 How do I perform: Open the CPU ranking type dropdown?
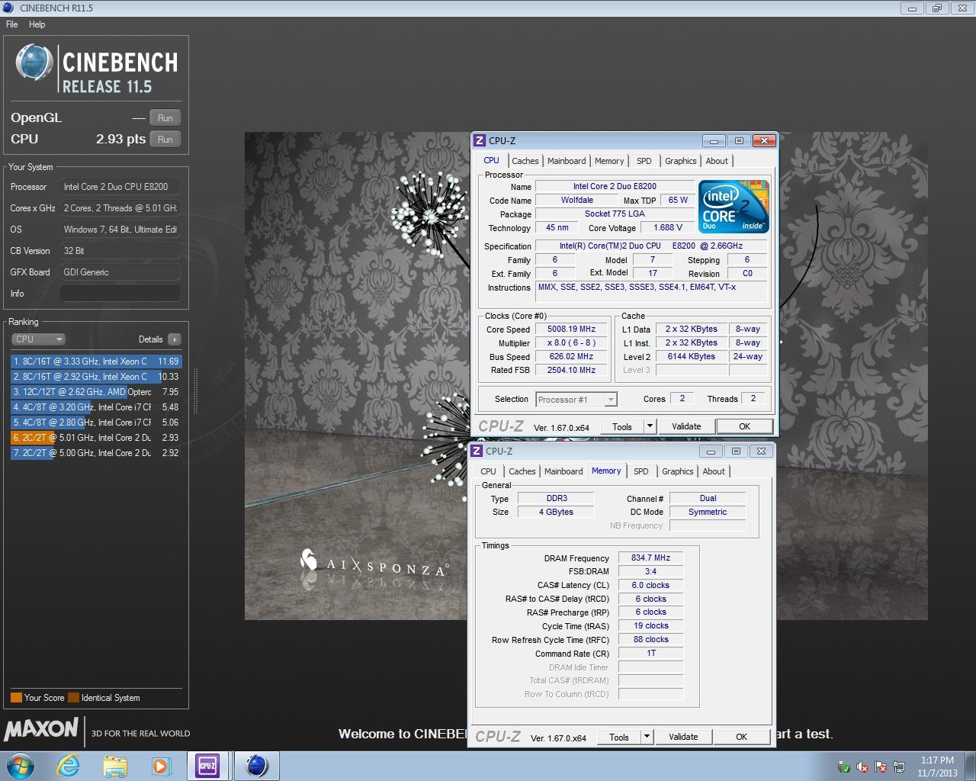38,339
